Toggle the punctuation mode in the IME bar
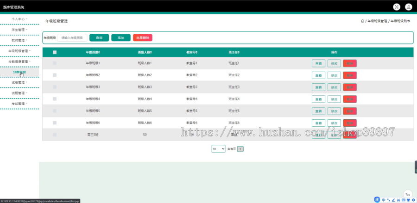 (x=388, y=200)
